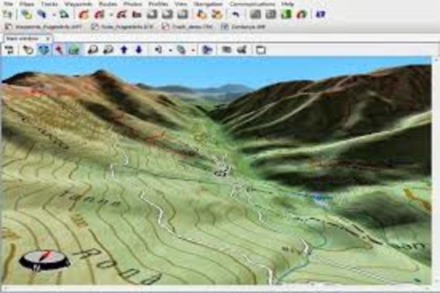Click the zoom in magnifier
The width and height of the screenshot is (440, 293).
(93, 50)
